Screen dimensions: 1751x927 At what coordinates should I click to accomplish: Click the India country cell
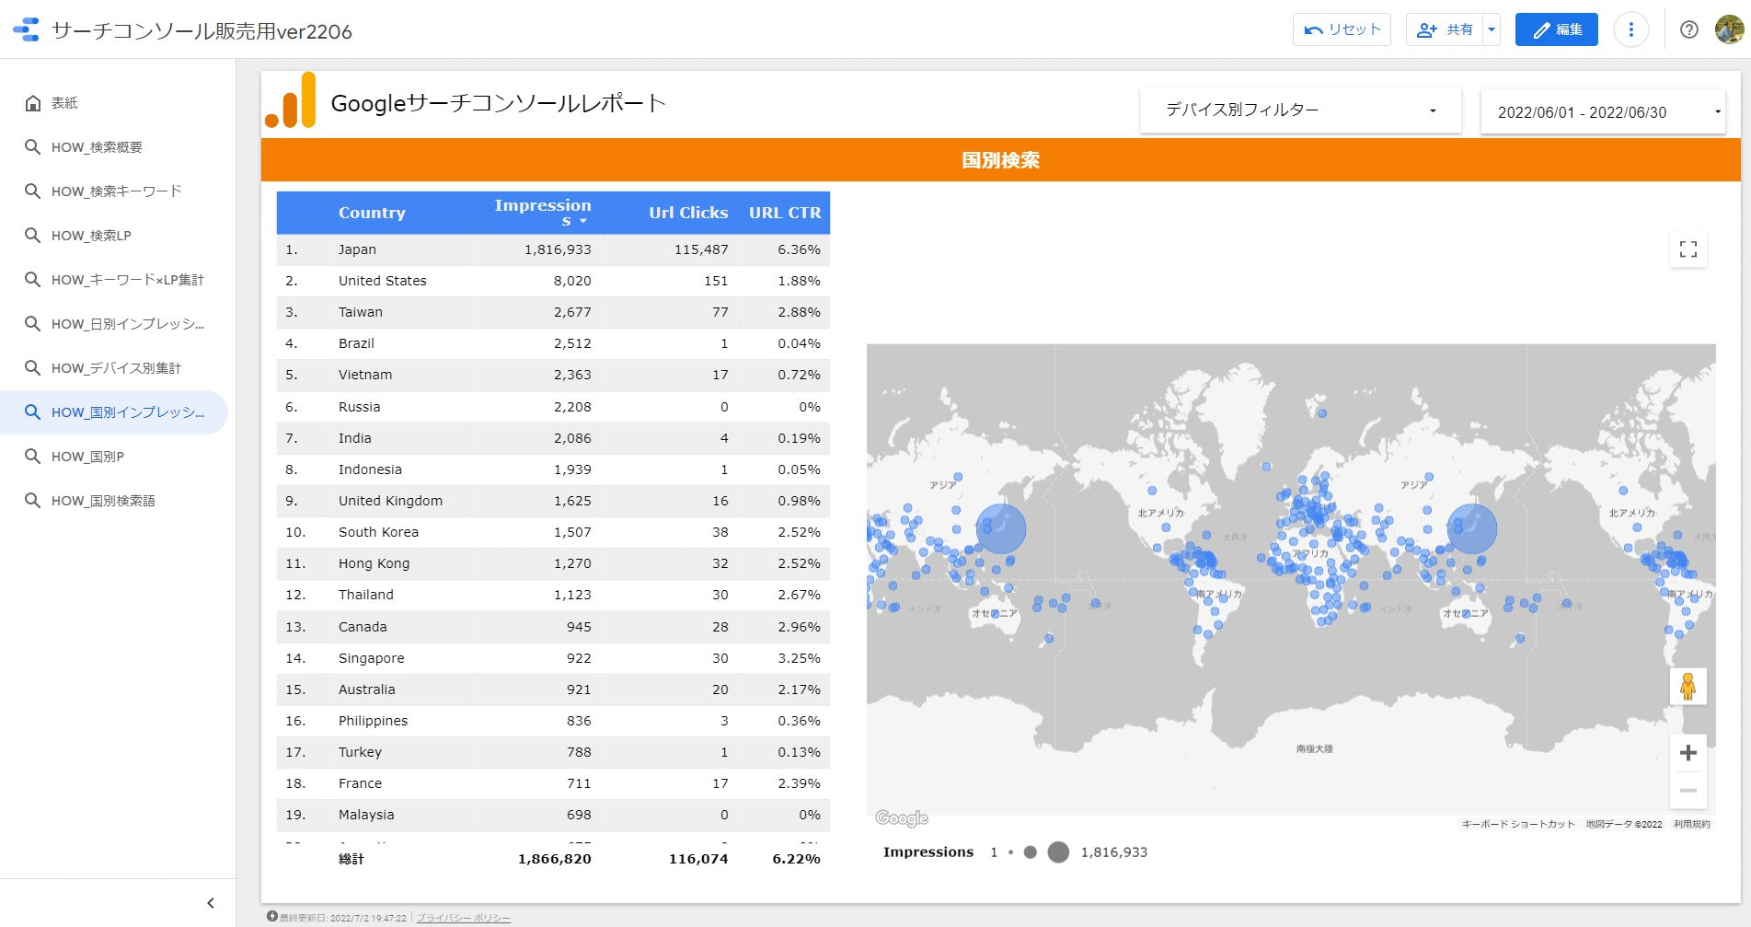(x=354, y=438)
